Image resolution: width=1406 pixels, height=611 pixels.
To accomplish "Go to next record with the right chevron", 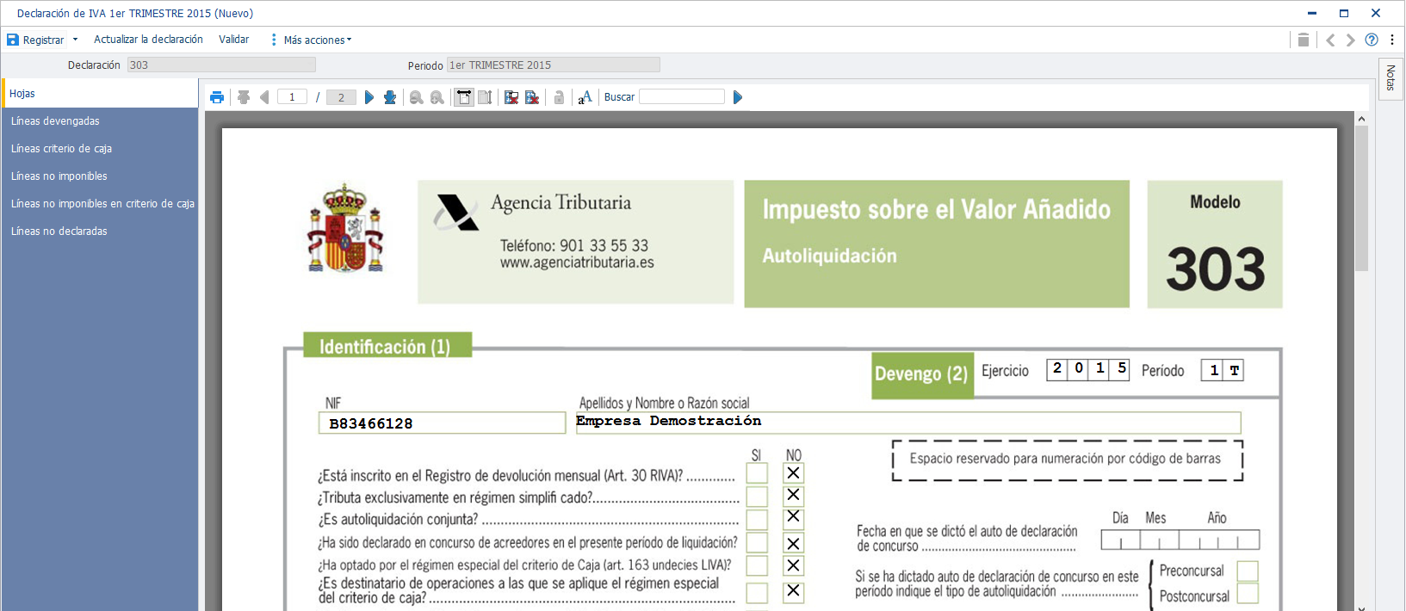I will (1350, 40).
